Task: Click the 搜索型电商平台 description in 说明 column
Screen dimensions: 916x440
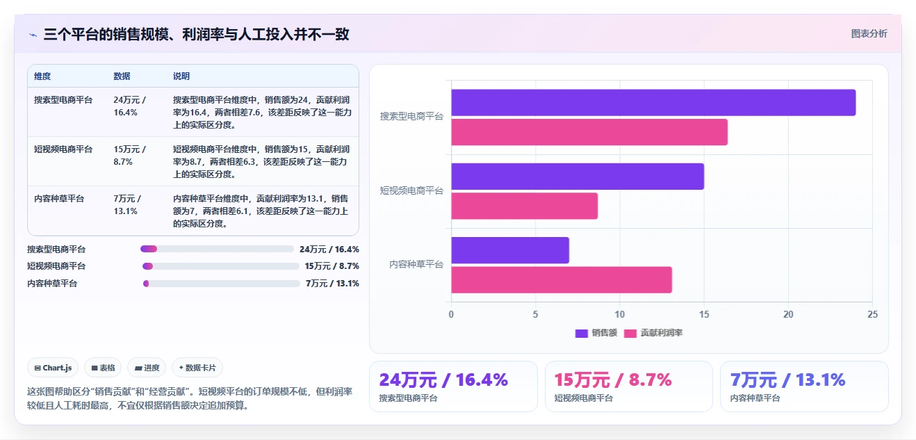Action: pos(262,112)
